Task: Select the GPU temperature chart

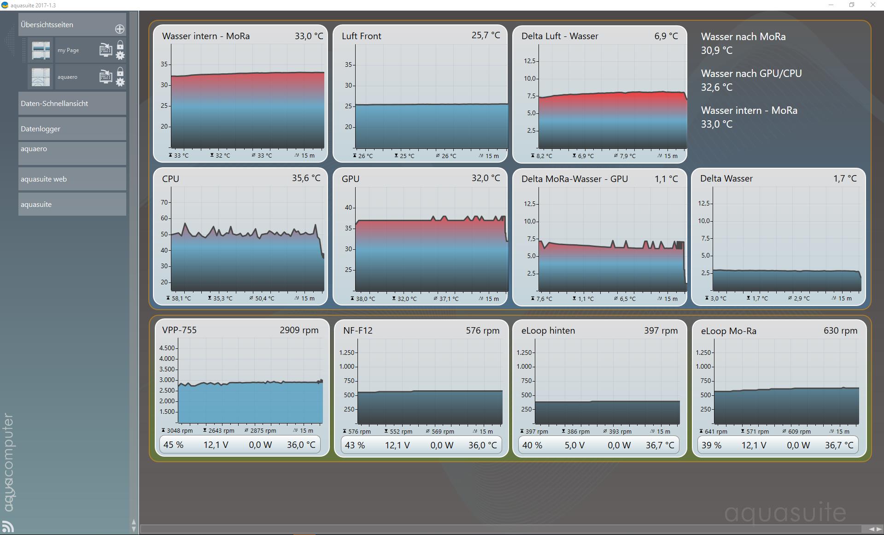Action: [420, 237]
